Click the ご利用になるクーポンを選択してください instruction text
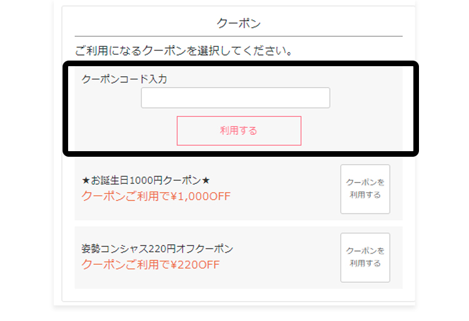469x321 pixels. pyautogui.click(x=184, y=51)
